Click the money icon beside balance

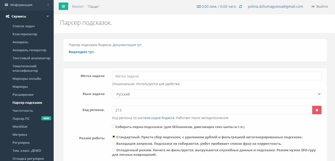(x=199, y=7)
